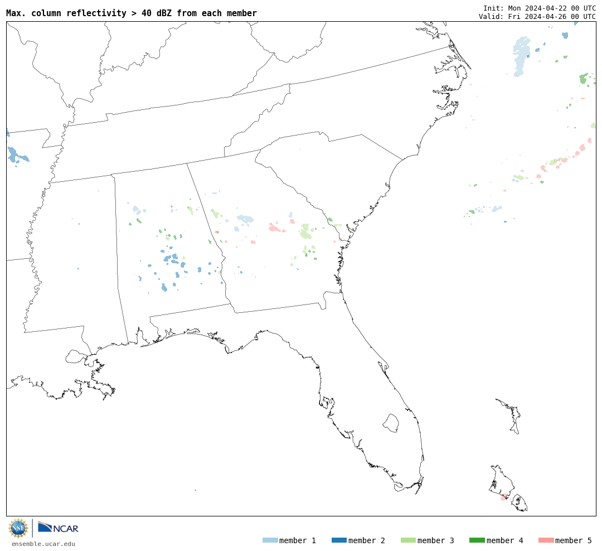Click the 'Init: Mon 2024-04-22 00 UTC' text
Screen dimensions: 602x551
click(540, 8)
